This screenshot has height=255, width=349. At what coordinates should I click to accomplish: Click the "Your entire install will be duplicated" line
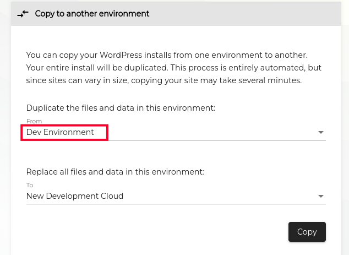pyautogui.click(x=174, y=68)
